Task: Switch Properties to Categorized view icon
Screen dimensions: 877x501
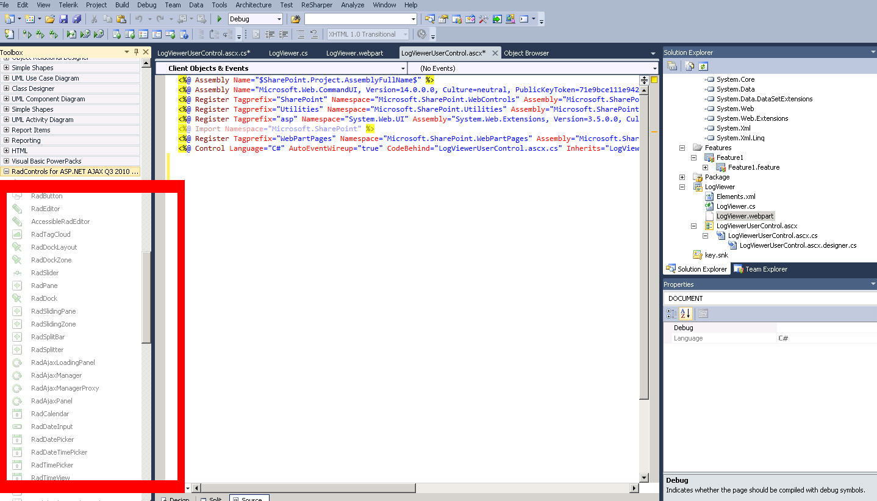Action: click(671, 314)
